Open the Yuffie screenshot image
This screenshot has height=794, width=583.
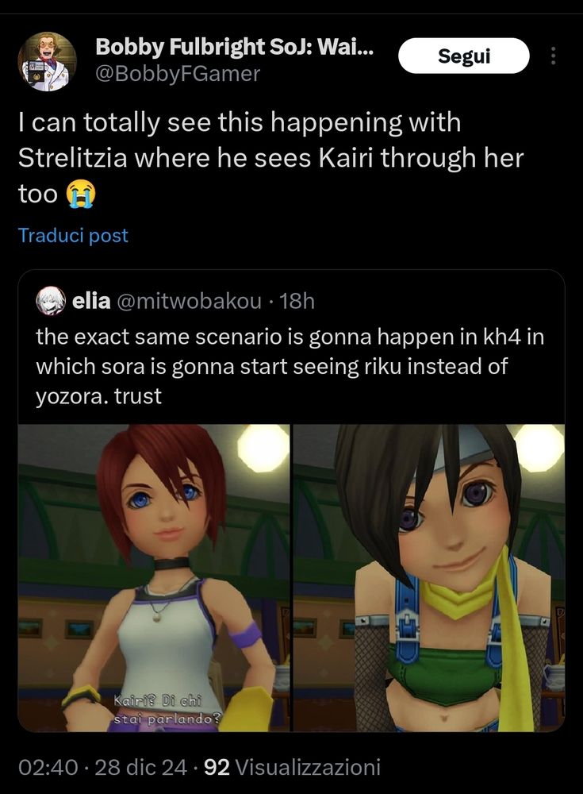tap(429, 578)
